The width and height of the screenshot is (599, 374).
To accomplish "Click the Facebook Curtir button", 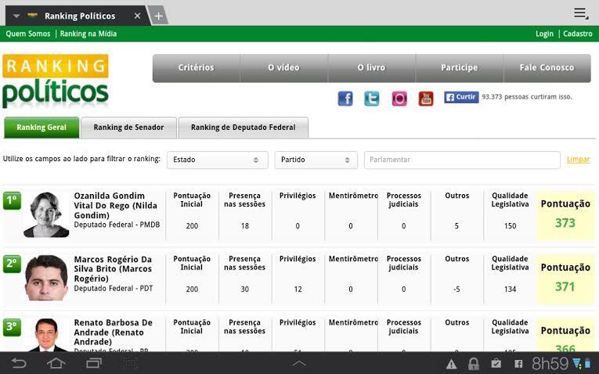I will pos(461,97).
